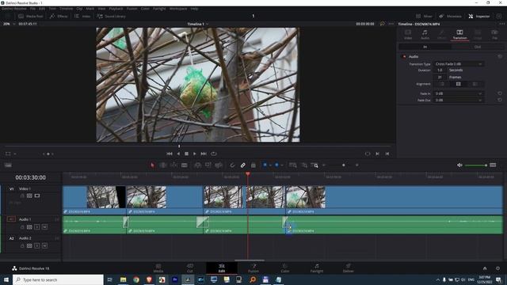Toggle Linked Selection chain icon
This screenshot has height=285, width=507.
[x=243, y=165]
